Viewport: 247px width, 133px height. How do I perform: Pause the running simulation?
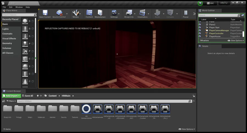(x=186, y=13)
